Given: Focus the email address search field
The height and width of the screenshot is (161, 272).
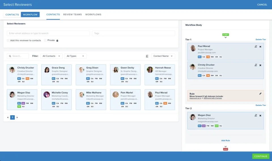Looking at the screenshot, I should pyautogui.click(x=48, y=33).
